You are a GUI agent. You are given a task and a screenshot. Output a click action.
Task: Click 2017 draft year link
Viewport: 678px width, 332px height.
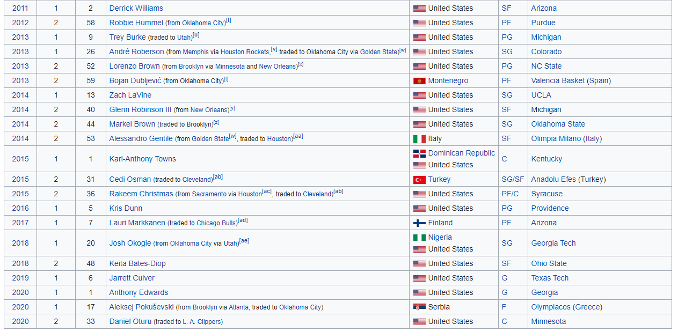(20, 223)
